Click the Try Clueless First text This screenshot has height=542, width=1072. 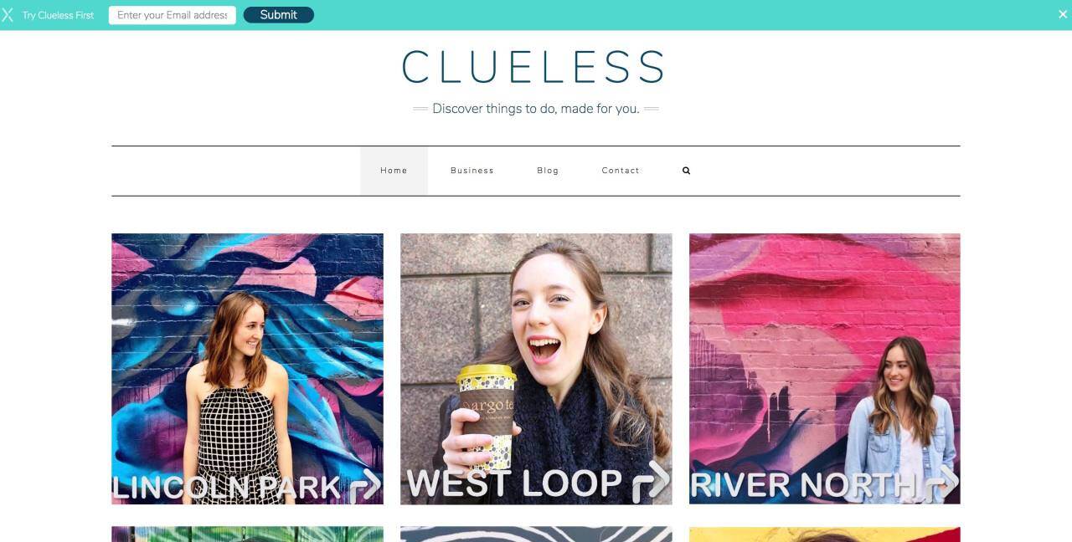(x=58, y=15)
